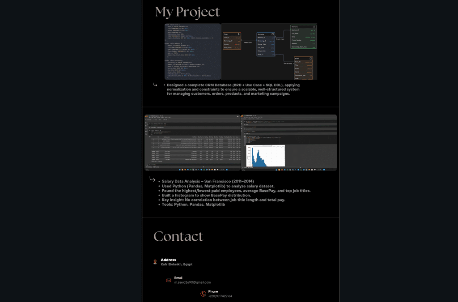Click 'Found the highest/lowest paid employees' bullet
Image resolution: width=458 pixels, height=302 pixels.
click(236, 191)
